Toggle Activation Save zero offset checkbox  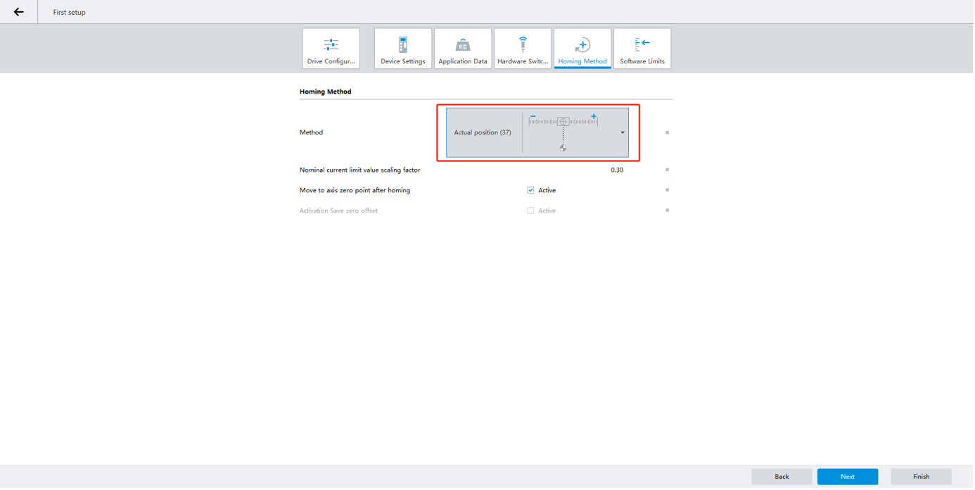tap(530, 211)
